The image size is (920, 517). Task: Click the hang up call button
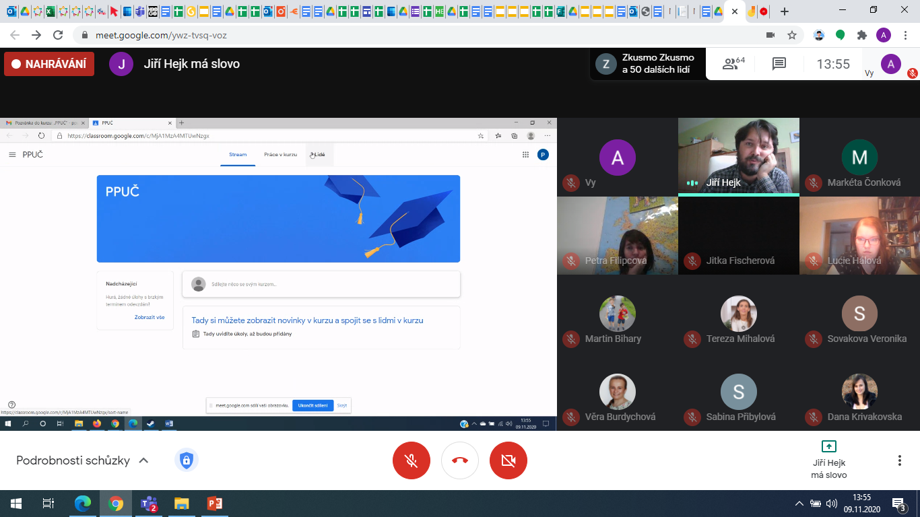[460, 460]
